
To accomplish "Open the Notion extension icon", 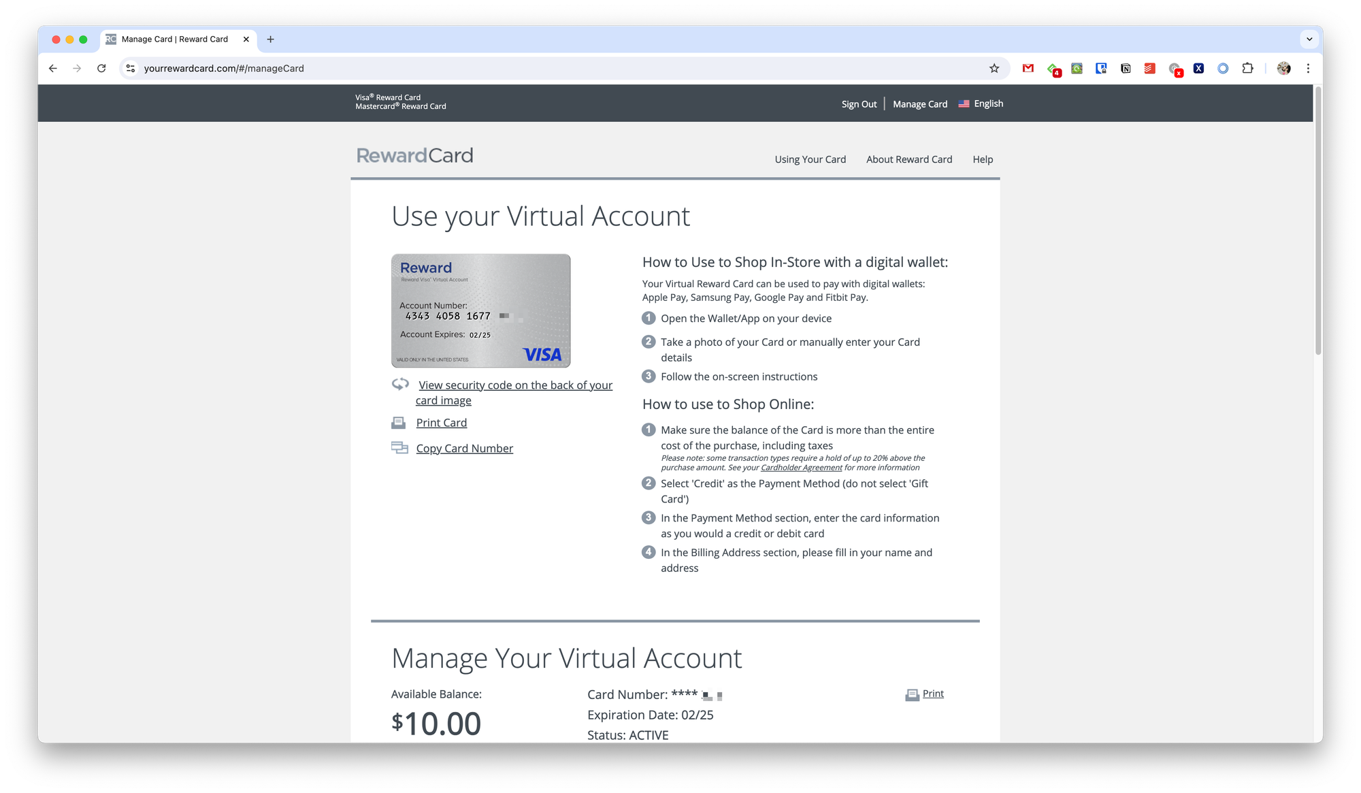I will point(1126,68).
